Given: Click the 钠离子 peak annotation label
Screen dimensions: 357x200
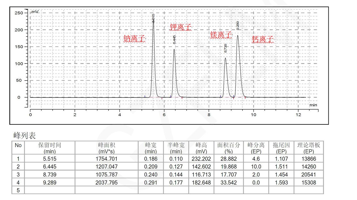Looking at the screenshot, I should click(134, 39).
